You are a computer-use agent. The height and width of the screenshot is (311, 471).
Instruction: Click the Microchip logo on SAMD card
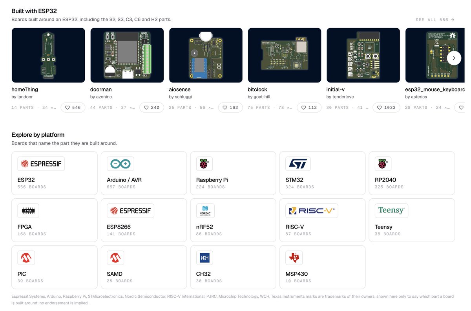click(115, 258)
